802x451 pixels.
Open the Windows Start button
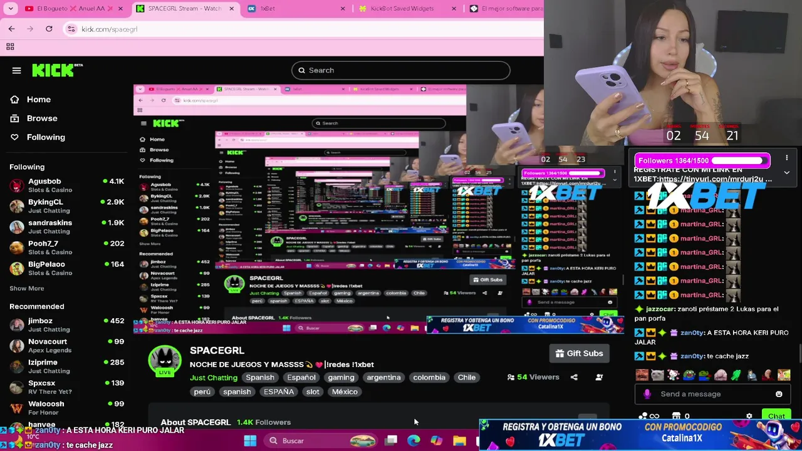tap(250, 441)
